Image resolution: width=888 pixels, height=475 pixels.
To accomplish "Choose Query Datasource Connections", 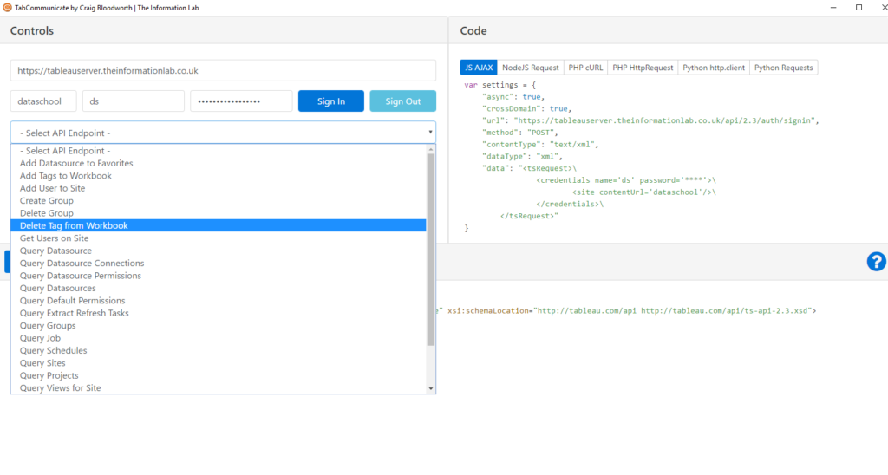I will click(x=218, y=263).
